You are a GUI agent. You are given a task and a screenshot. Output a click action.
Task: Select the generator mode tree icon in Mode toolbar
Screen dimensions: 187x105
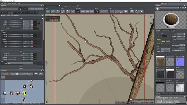click(x=97, y=11)
